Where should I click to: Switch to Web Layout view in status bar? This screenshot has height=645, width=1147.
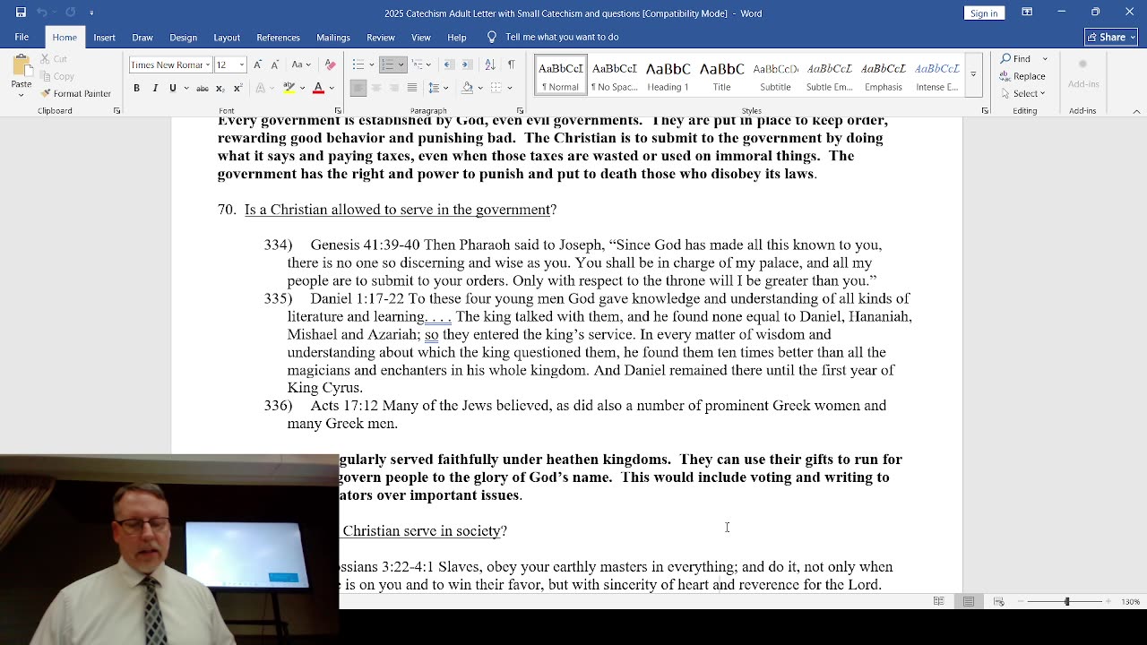999,601
